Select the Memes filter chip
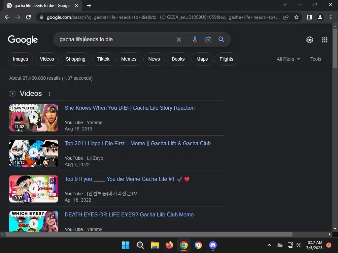 (129, 59)
